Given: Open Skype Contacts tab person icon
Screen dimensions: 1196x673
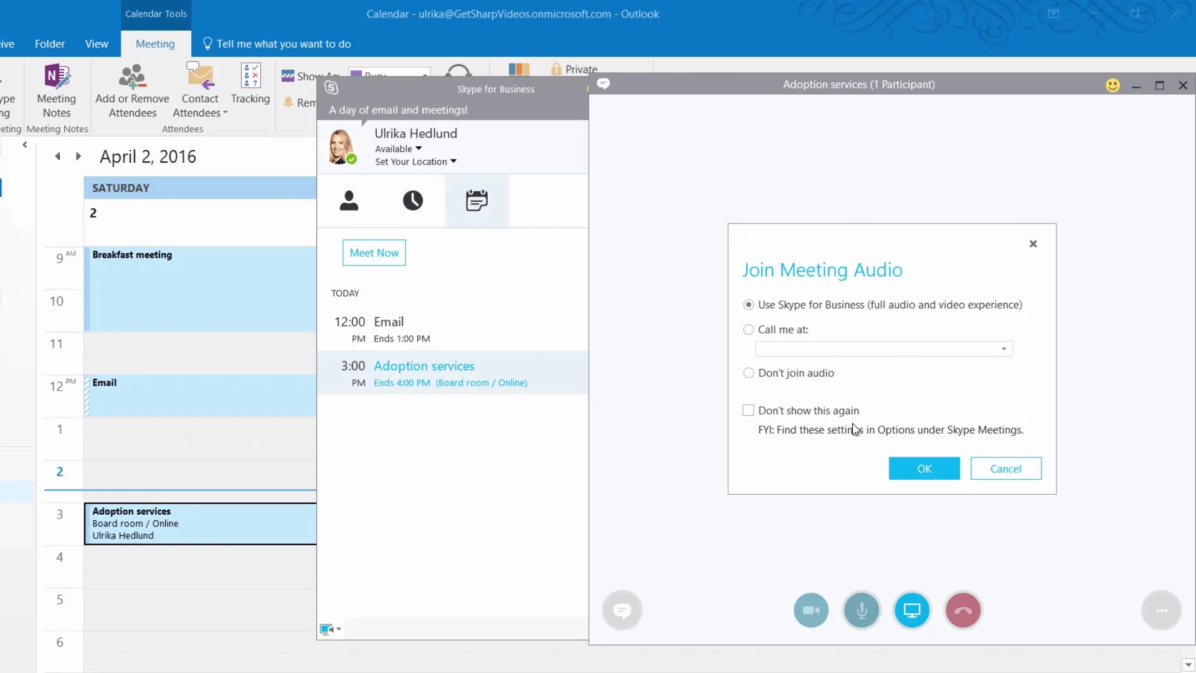Looking at the screenshot, I should pos(349,201).
